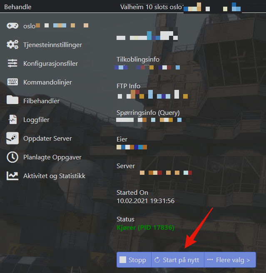This screenshot has height=273, width=266.
Task: Click the three dots icon in Flere valg
Action: [x=210, y=260]
